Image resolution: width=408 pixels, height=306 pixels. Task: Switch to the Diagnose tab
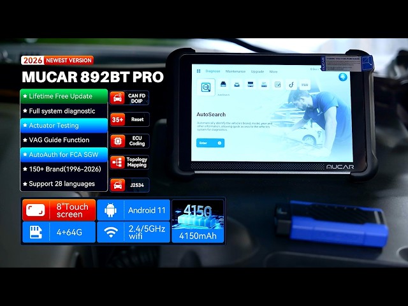213,71
